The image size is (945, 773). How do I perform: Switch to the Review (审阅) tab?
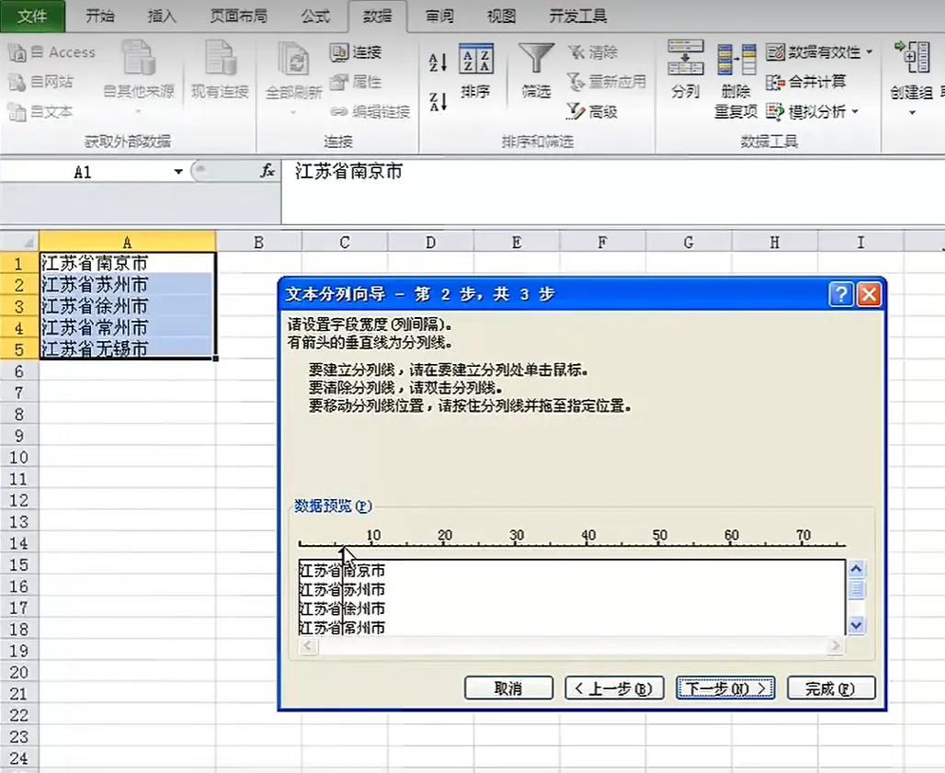tap(439, 17)
